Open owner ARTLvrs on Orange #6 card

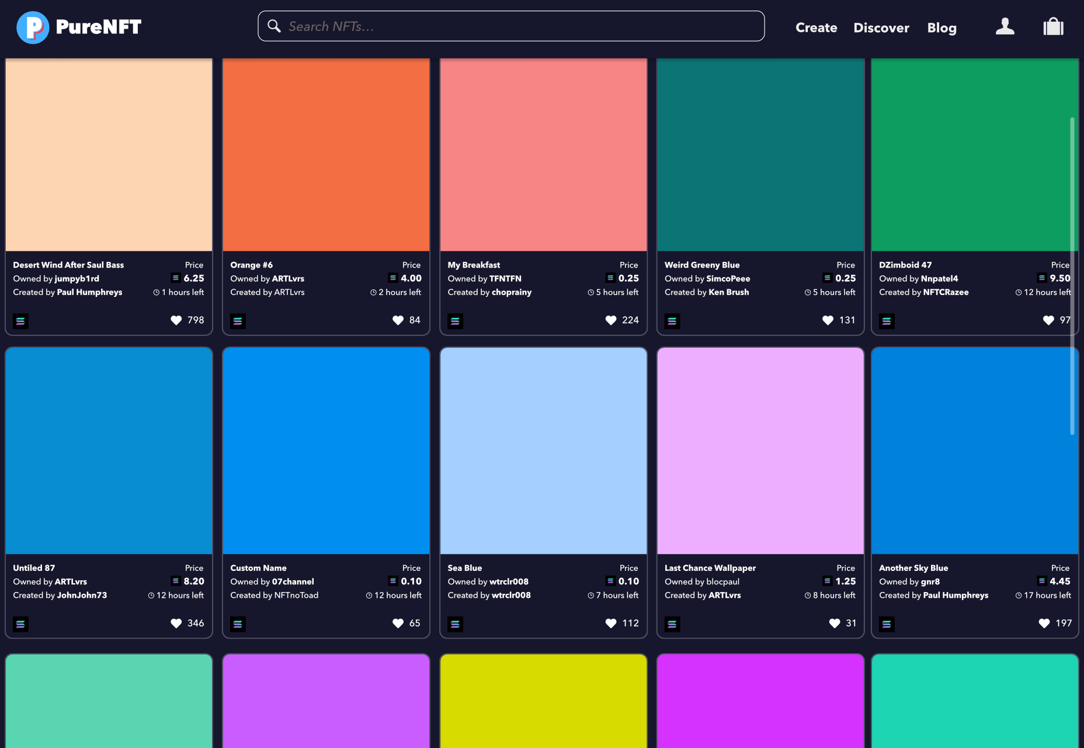(288, 279)
